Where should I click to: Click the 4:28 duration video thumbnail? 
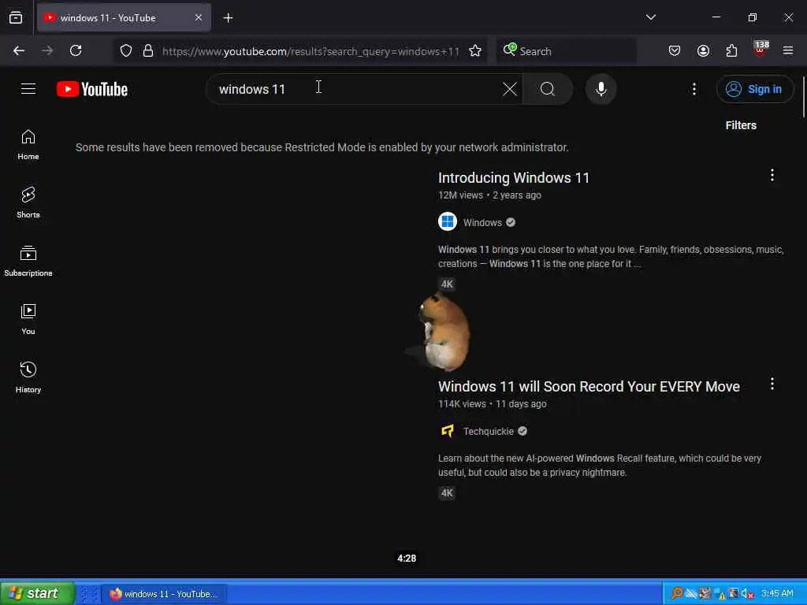click(250, 473)
